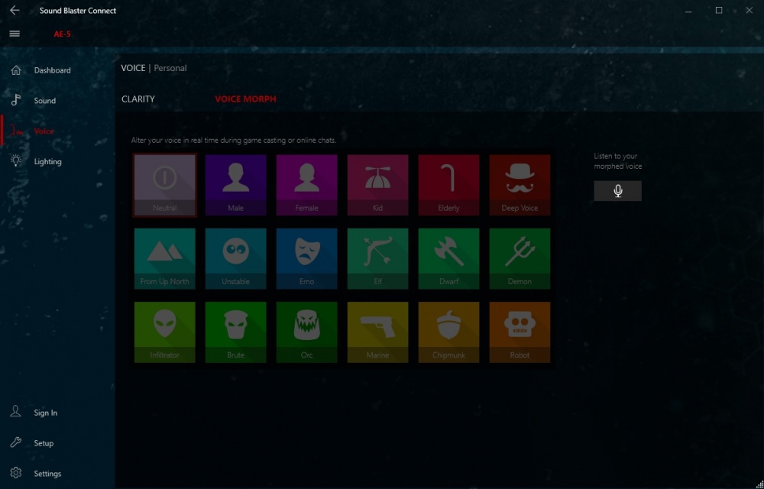
Task: Pick the Orc voice tile
Action: [x=306, y=332]
